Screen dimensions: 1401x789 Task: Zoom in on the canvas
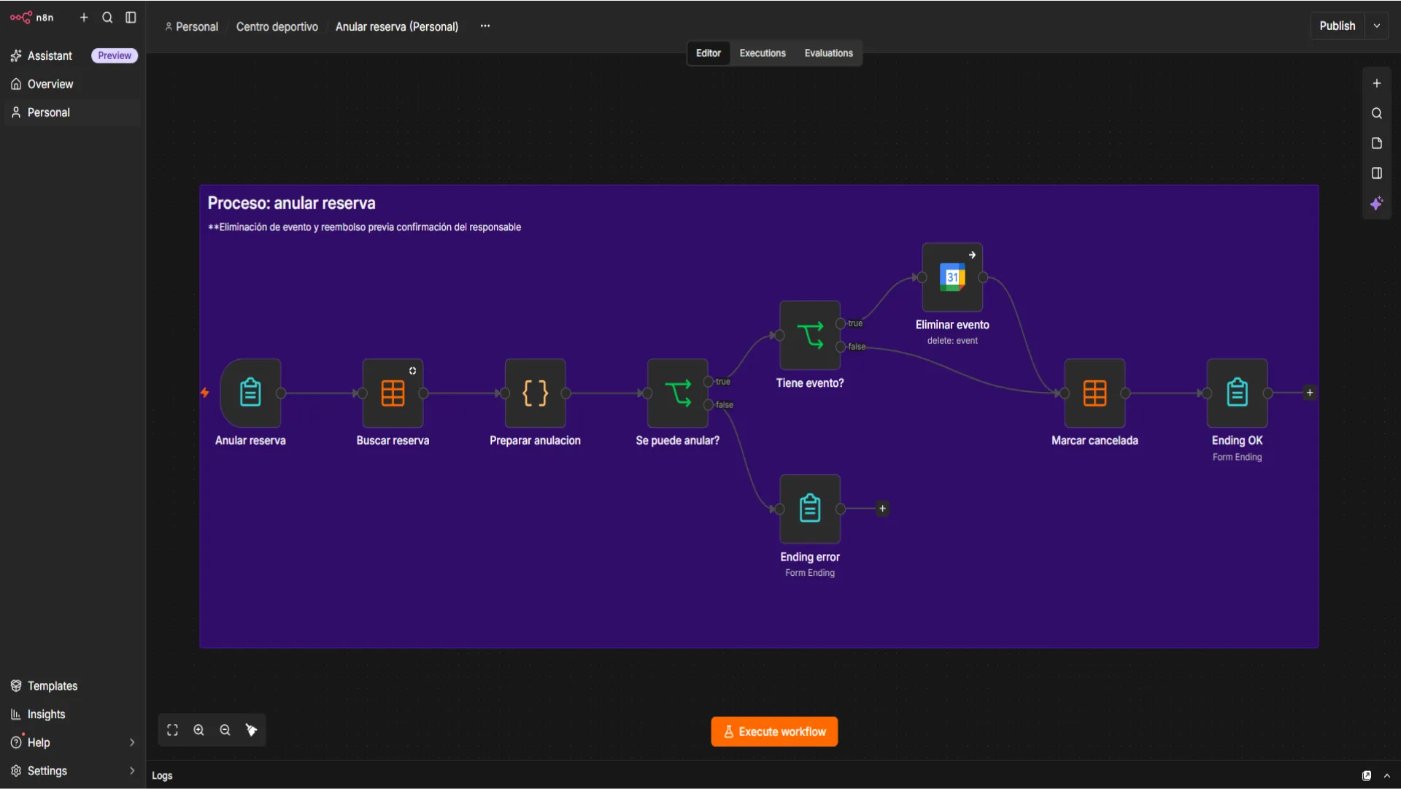(198, 730)
